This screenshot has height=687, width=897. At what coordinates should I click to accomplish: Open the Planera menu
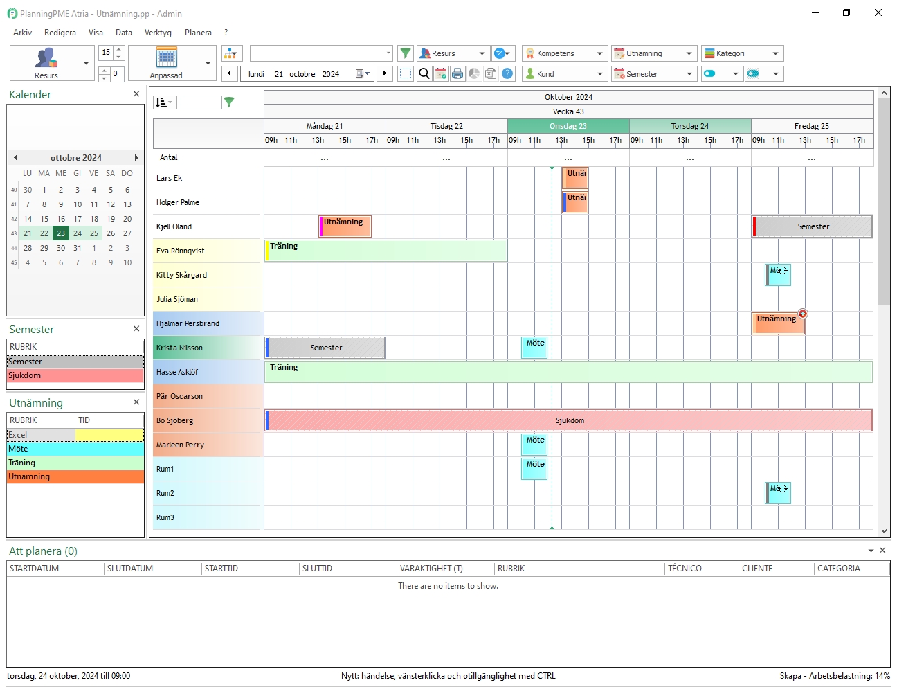[198, 33]
